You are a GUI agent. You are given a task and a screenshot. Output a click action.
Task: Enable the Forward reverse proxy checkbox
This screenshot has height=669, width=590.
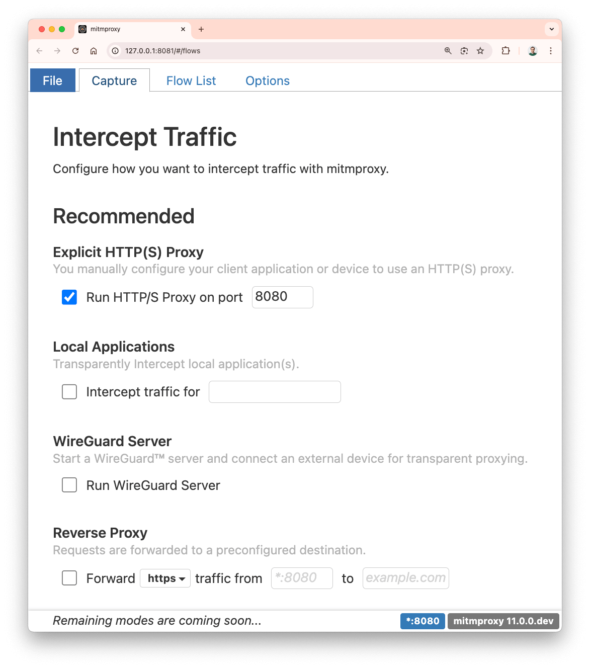69,578
